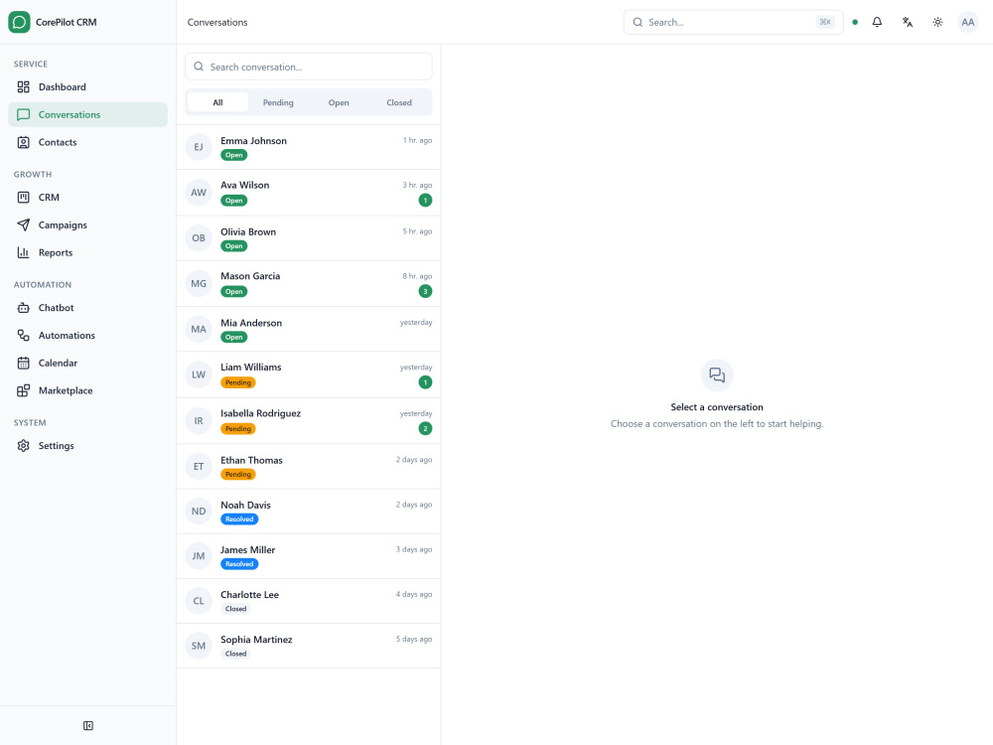Open the language translate icon
The image size is (993, 745).
(x=908, y=22)
